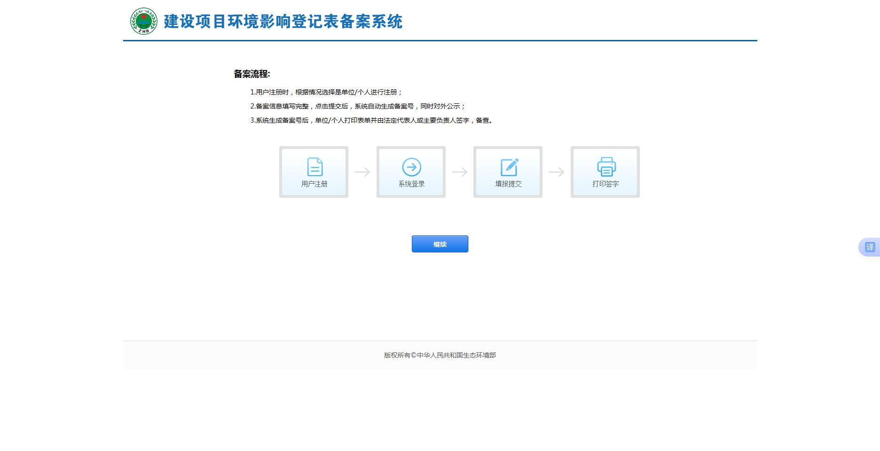Click instruction line 2 about 备案信息填写完整
Screen dimensions: 880x451
coord(357,106)
